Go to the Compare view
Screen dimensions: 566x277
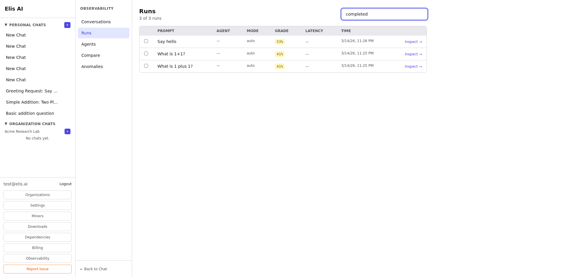[91, 55]
